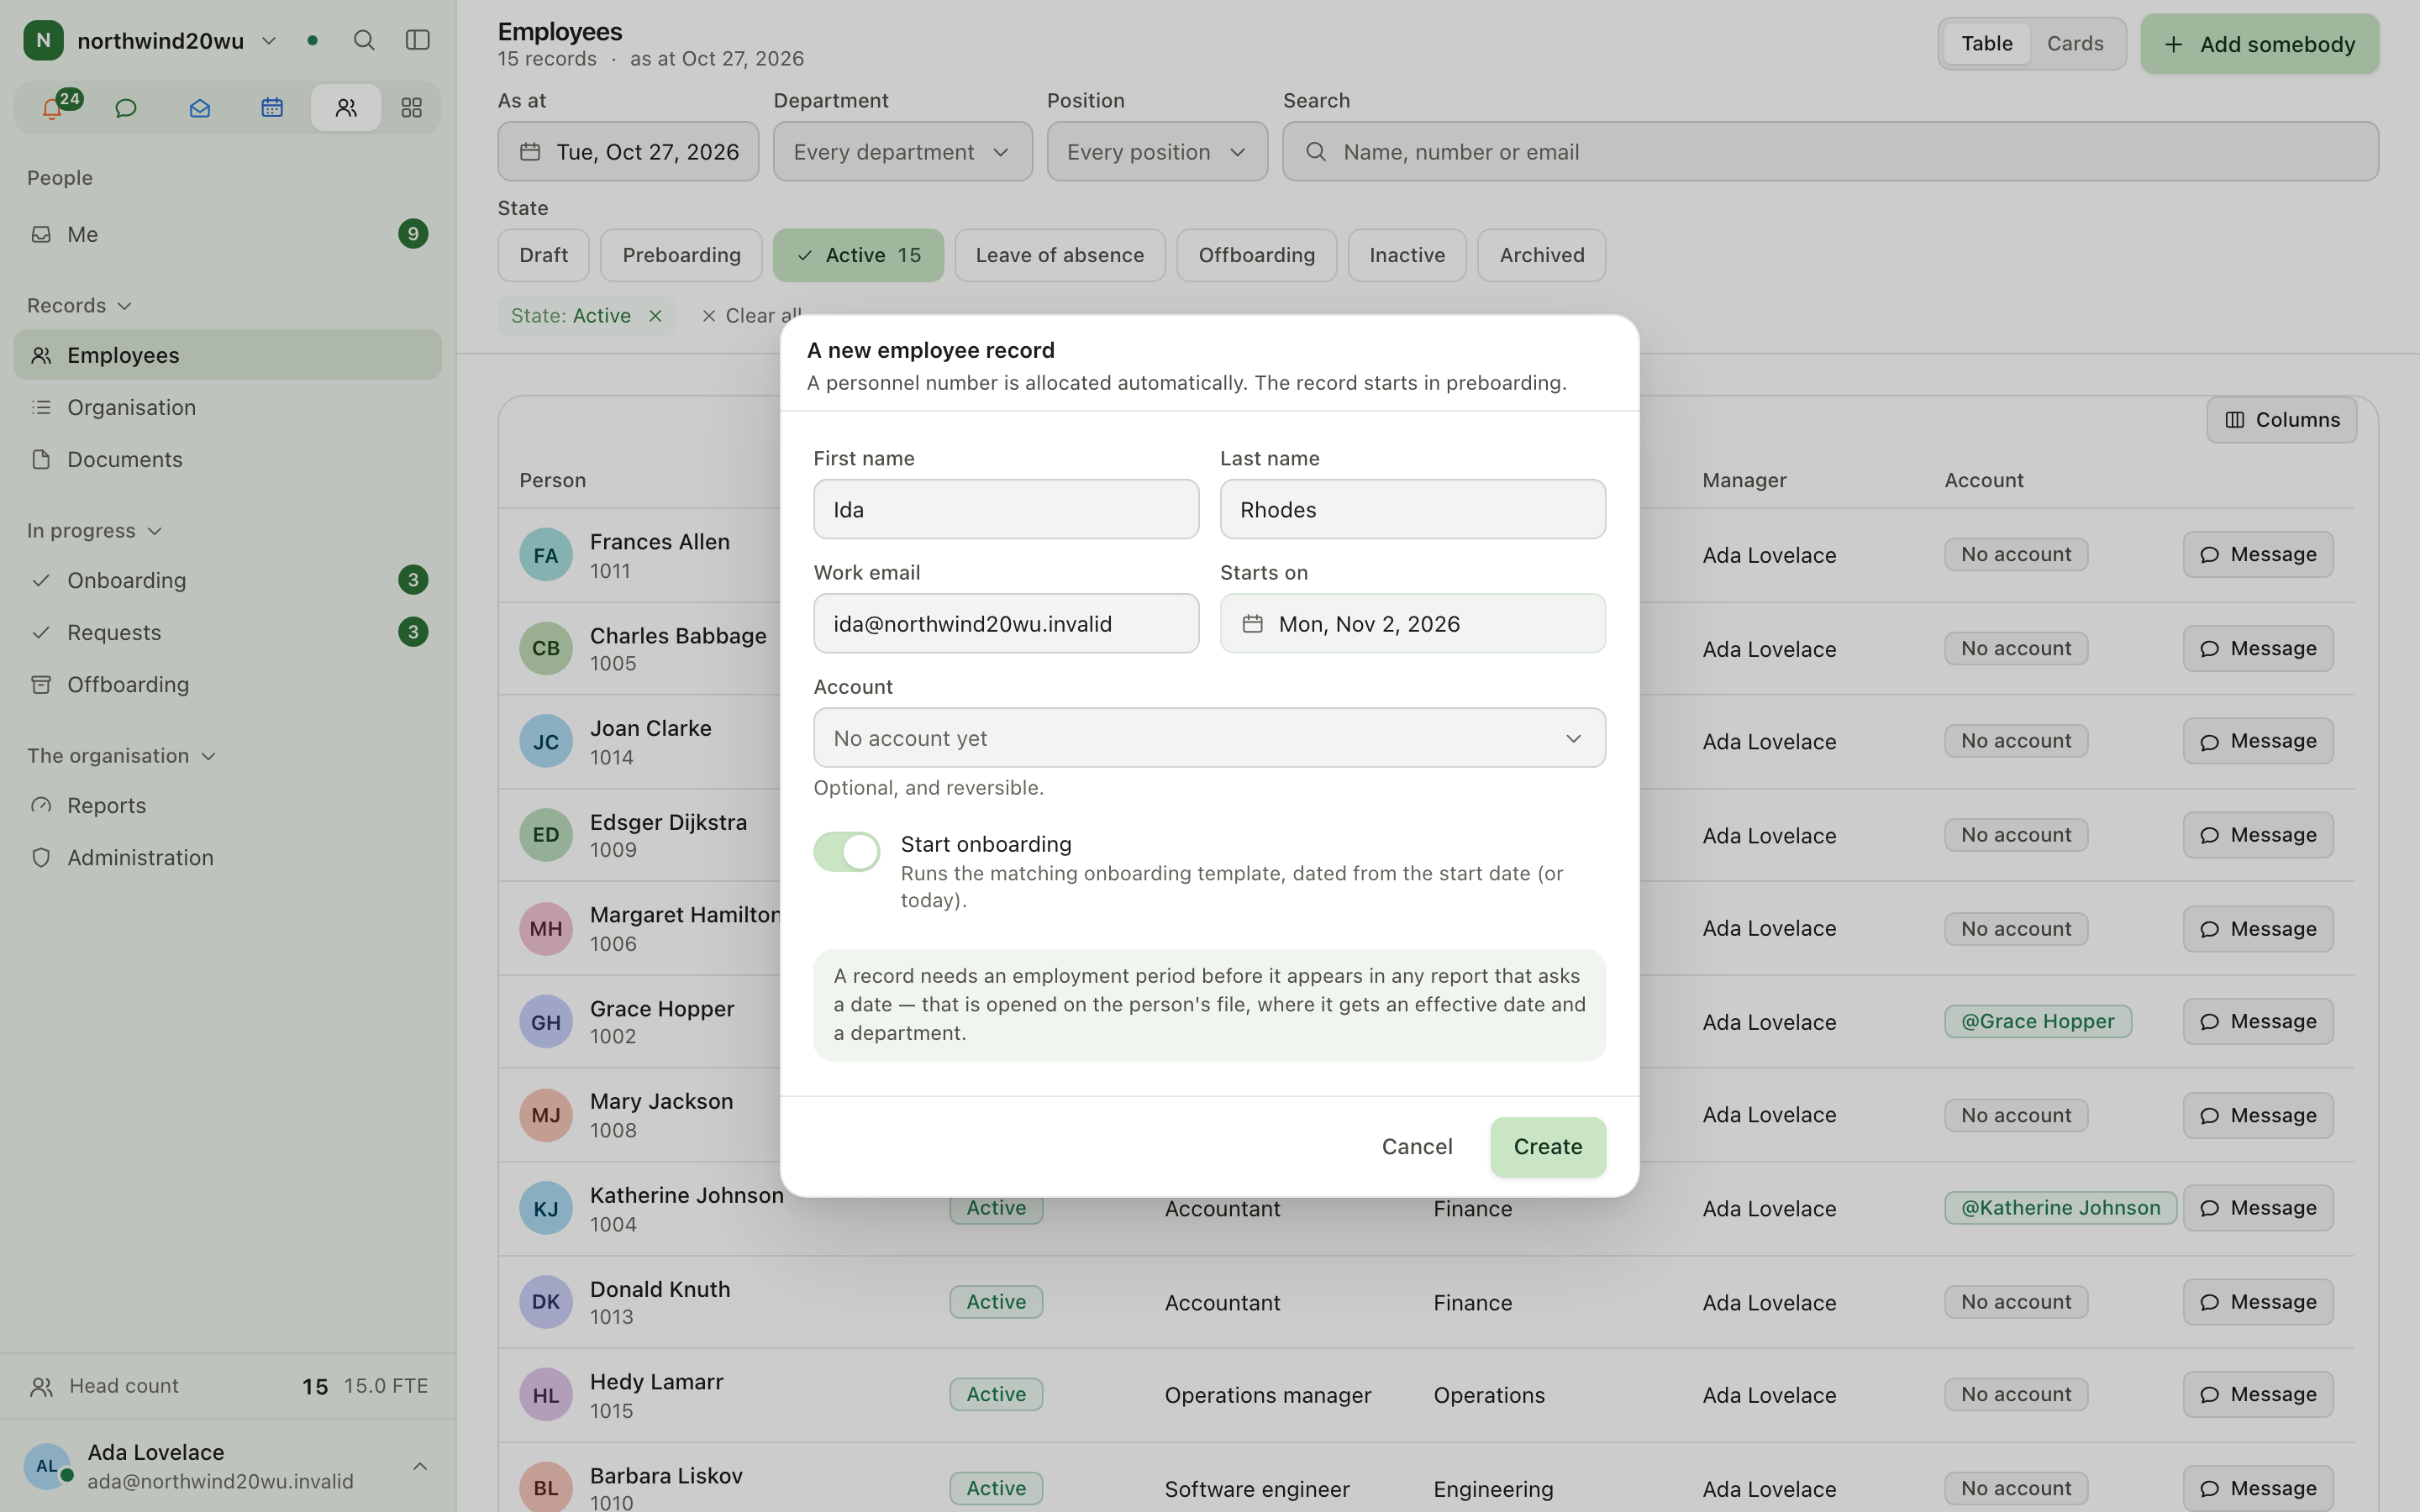Collapse the Records section
The image size is (2420, 1512).
(80, 306)
